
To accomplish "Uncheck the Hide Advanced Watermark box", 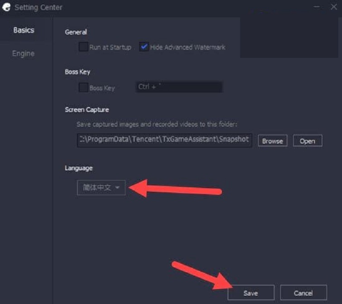I will 144,47.
